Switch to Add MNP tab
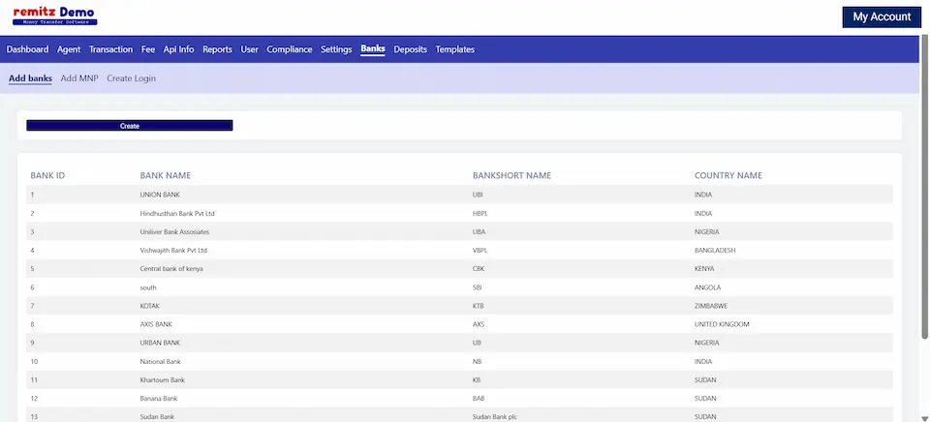 click(x=79, y=78)
